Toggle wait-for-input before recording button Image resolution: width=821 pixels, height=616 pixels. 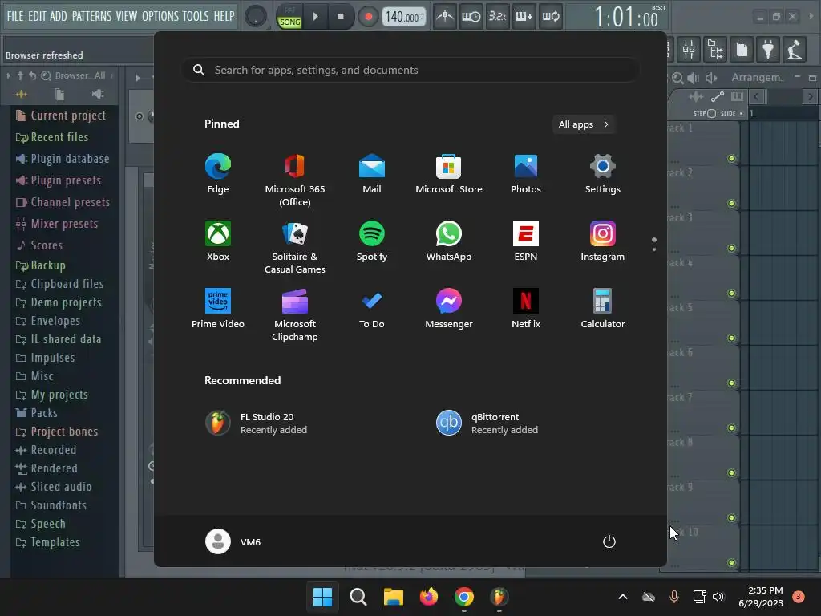(471, 17)
